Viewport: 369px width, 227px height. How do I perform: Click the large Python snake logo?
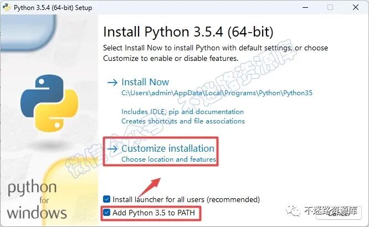49,103
